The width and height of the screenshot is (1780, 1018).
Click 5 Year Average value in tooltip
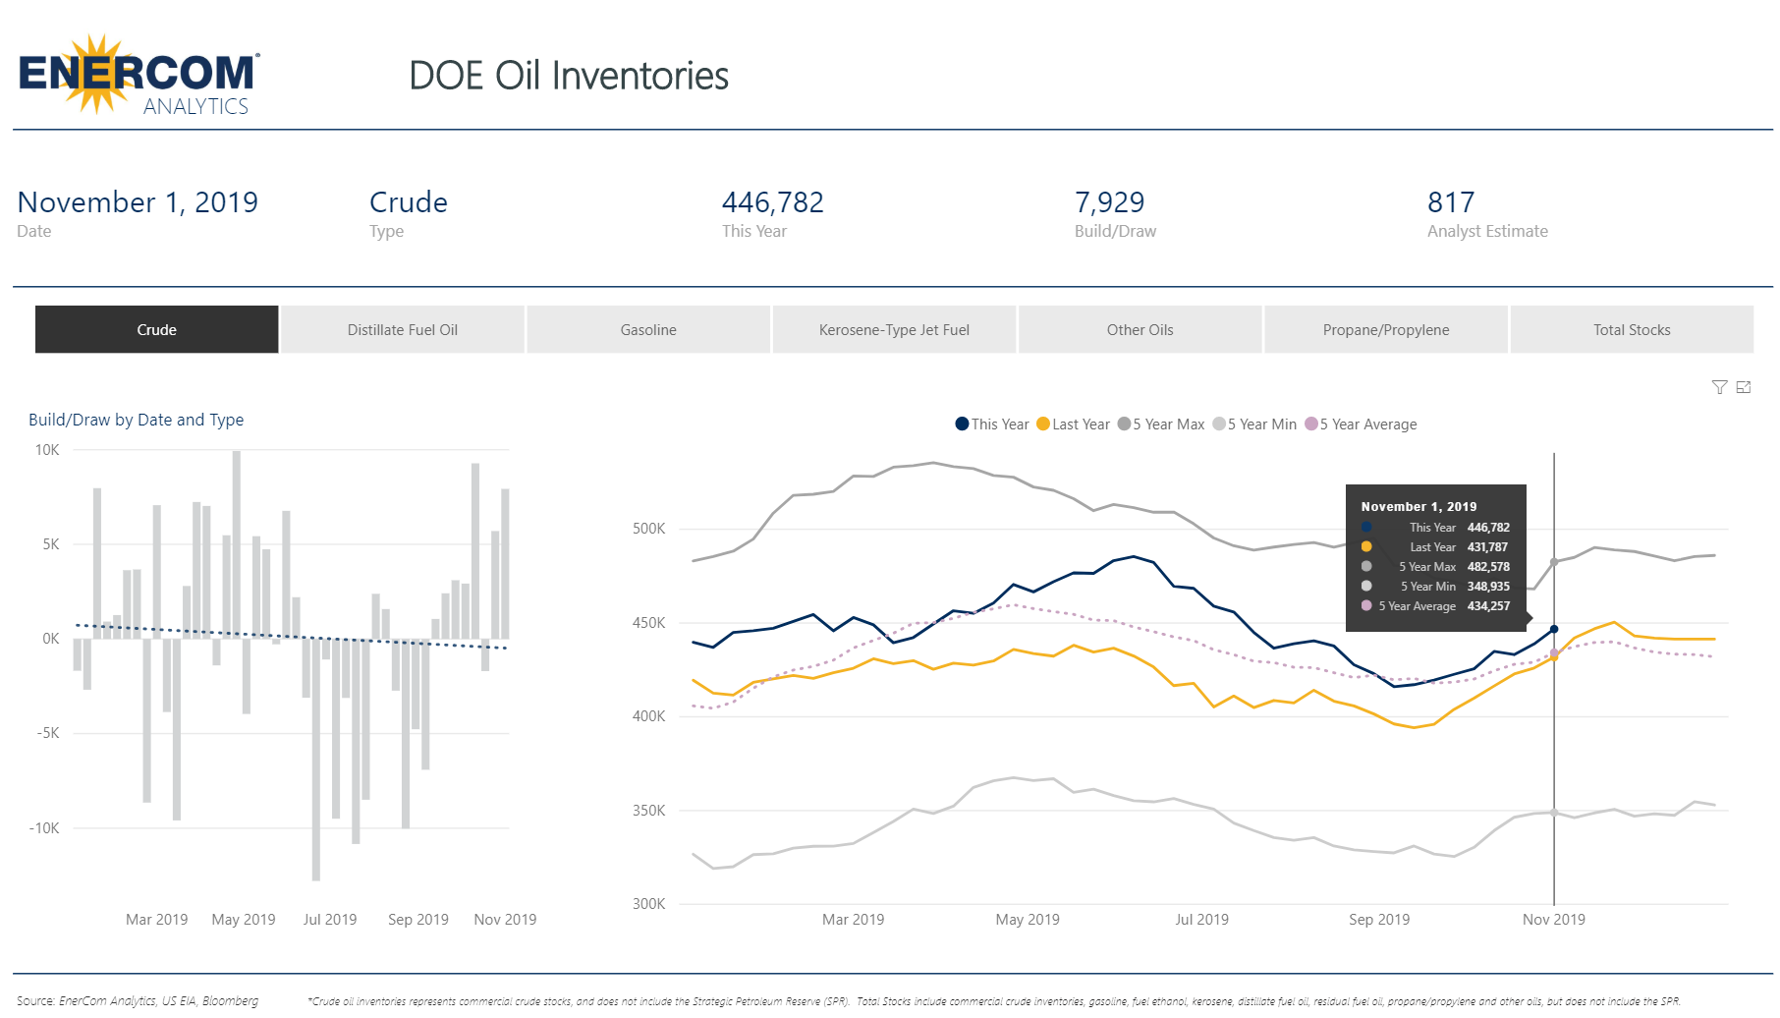coord(1488,606)
